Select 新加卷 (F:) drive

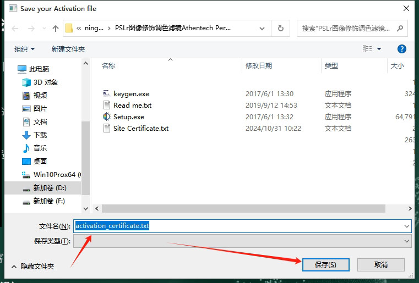click(43, 201)
